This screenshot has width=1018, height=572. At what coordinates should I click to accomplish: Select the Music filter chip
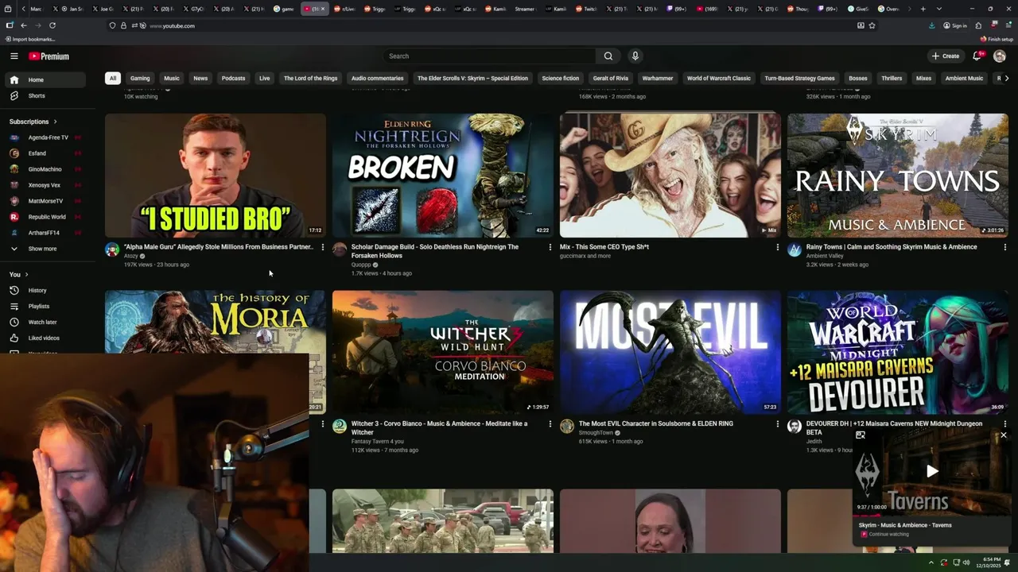click(172, 79)
